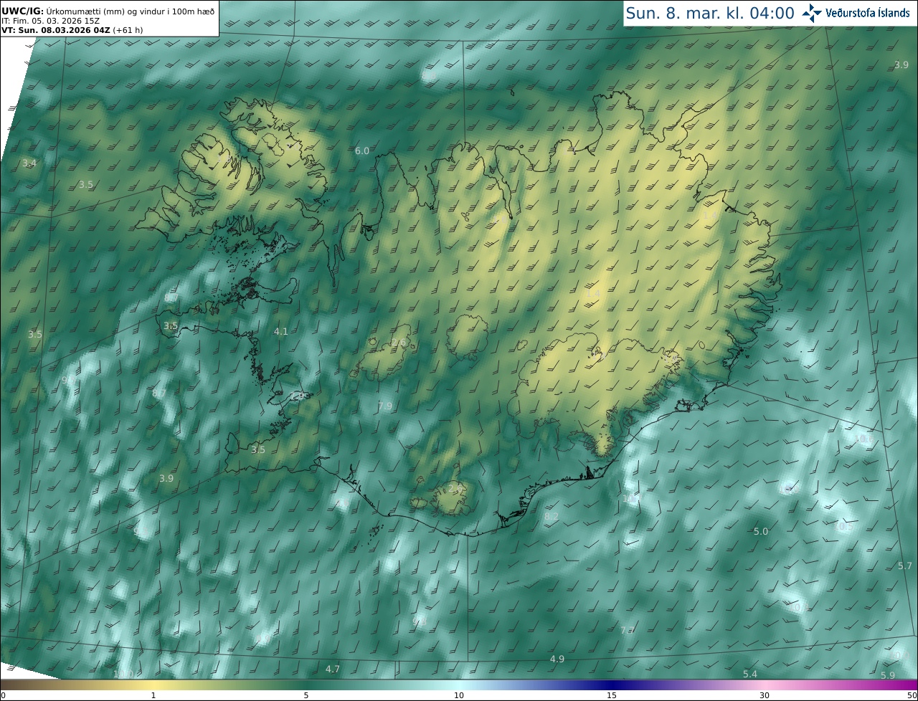Click the 'Sun. 8. mar. kl. 04:00' timestamp
This screenshot has width=918, height=701.
tap(710, 13)
